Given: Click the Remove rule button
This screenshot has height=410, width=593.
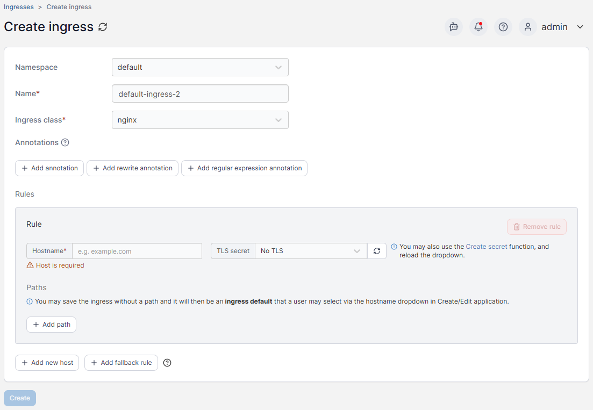Looking at the screenshot, I should click(x=537, y=227).
